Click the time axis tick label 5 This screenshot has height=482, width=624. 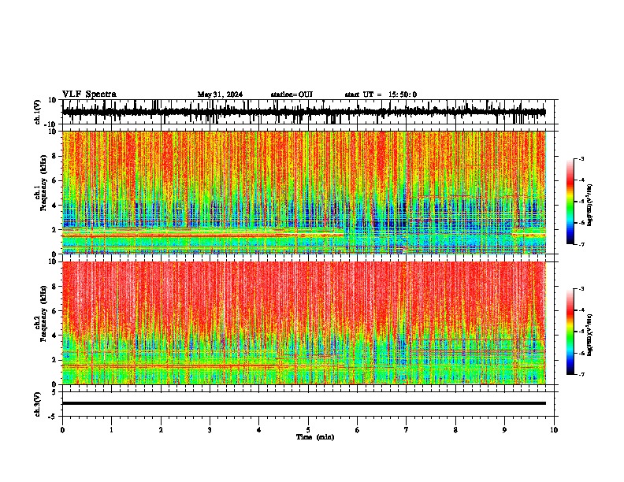pyautogui.click(x=308, y=429)
